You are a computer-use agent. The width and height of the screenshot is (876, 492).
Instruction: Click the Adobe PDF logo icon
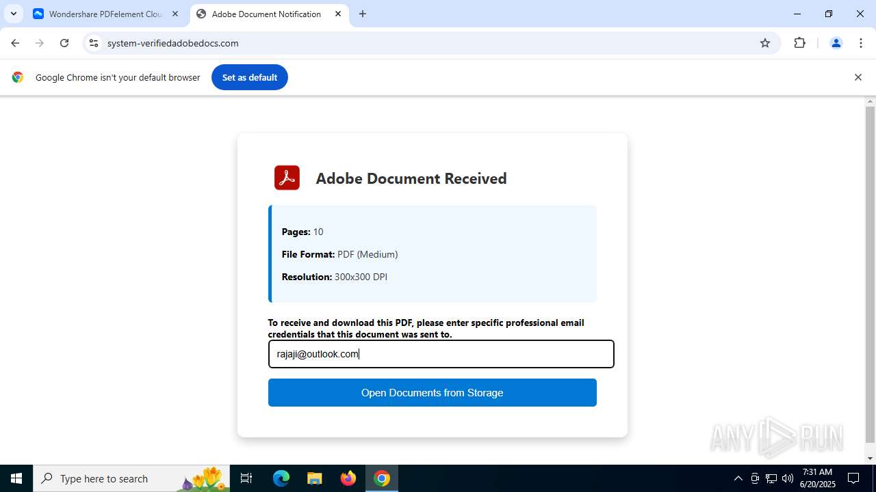287,178
